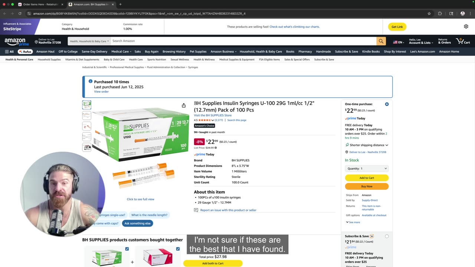Click the share icon above product image
475x267 pixels.
point(184,105)
